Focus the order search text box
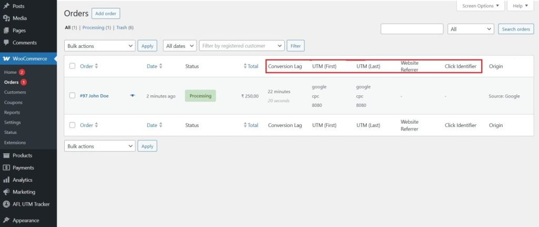Screen dimensions: 539x227 click(x=412, y=29)
